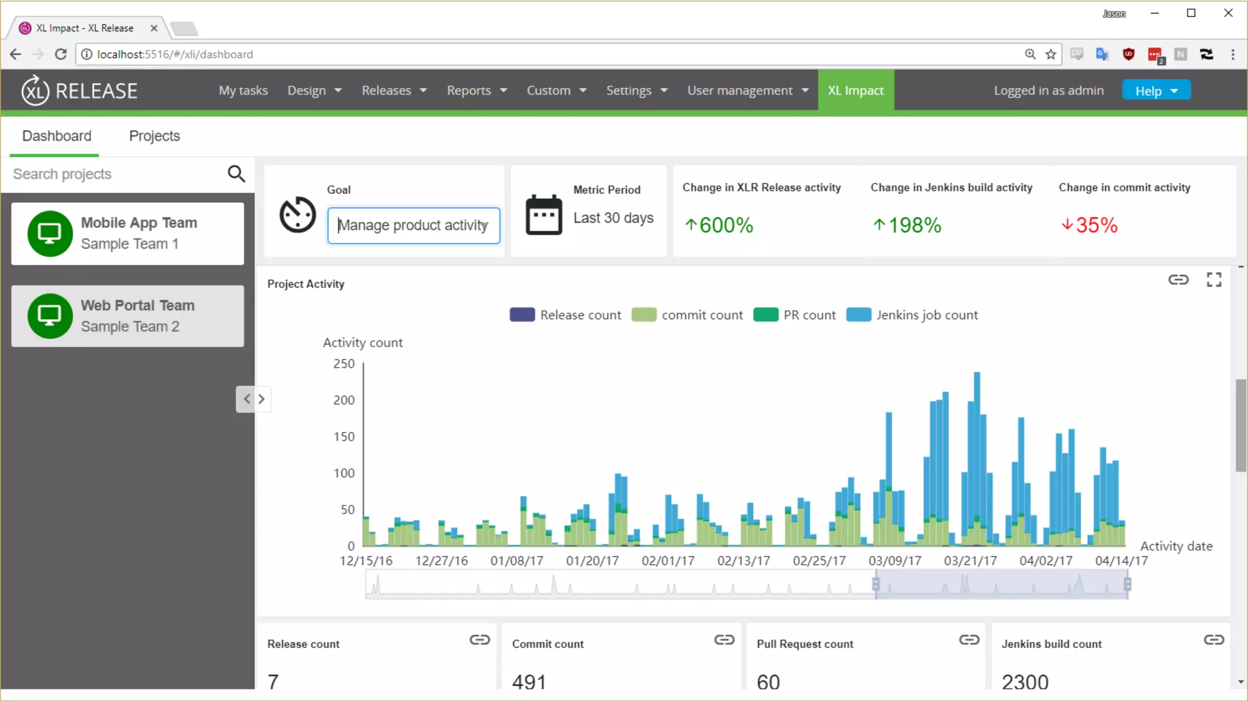Click link icon on Jenkins build count card
1248x702 pixels.
point(1213,640)
